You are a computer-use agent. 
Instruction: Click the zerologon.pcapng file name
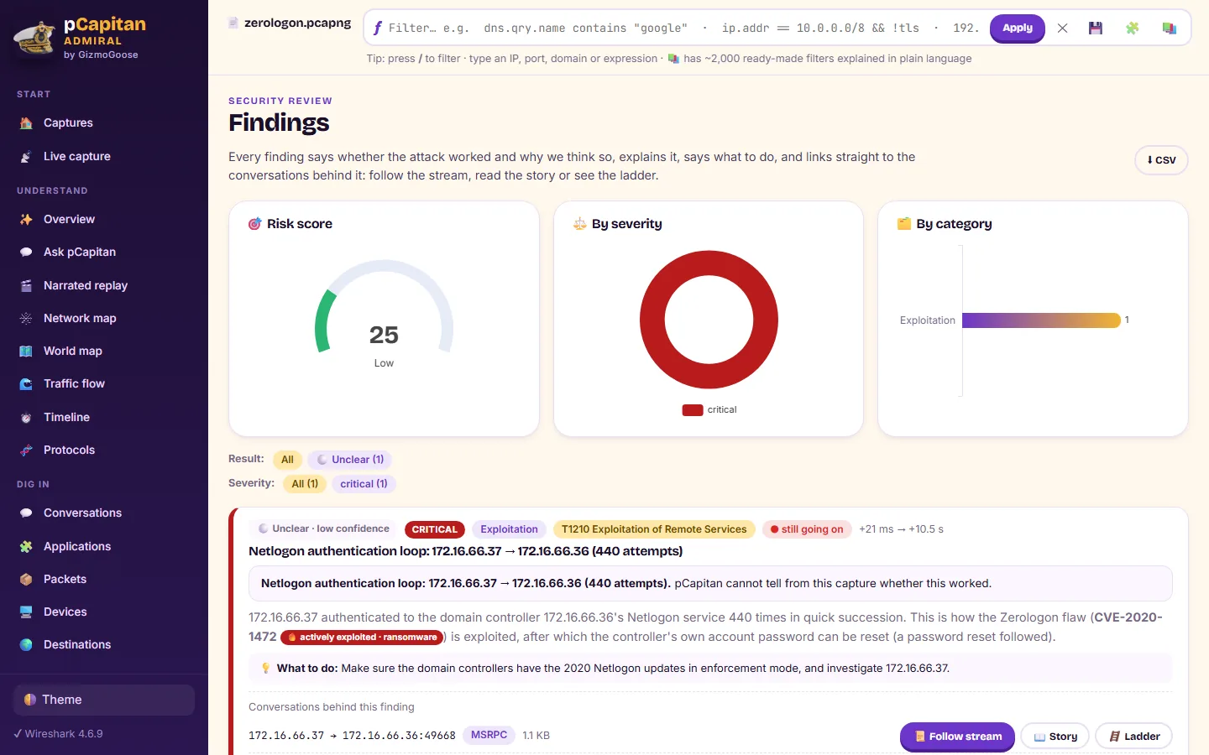[297, 23]
